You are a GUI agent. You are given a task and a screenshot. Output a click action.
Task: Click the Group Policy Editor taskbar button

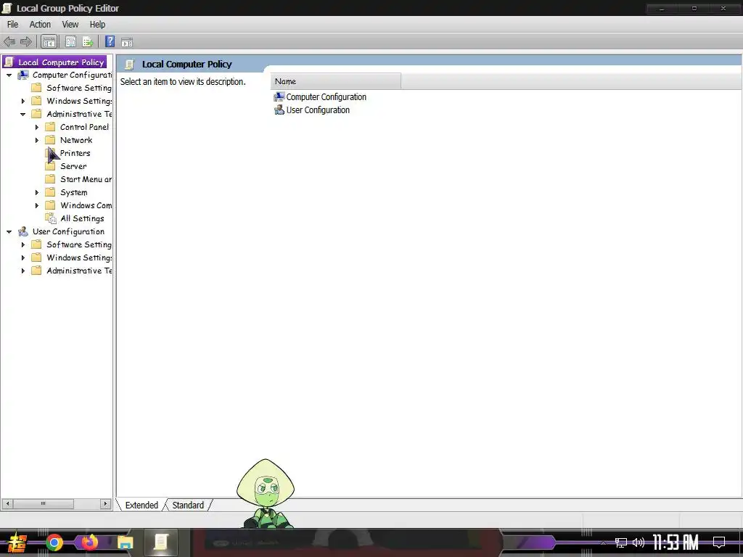coord(160,542)
